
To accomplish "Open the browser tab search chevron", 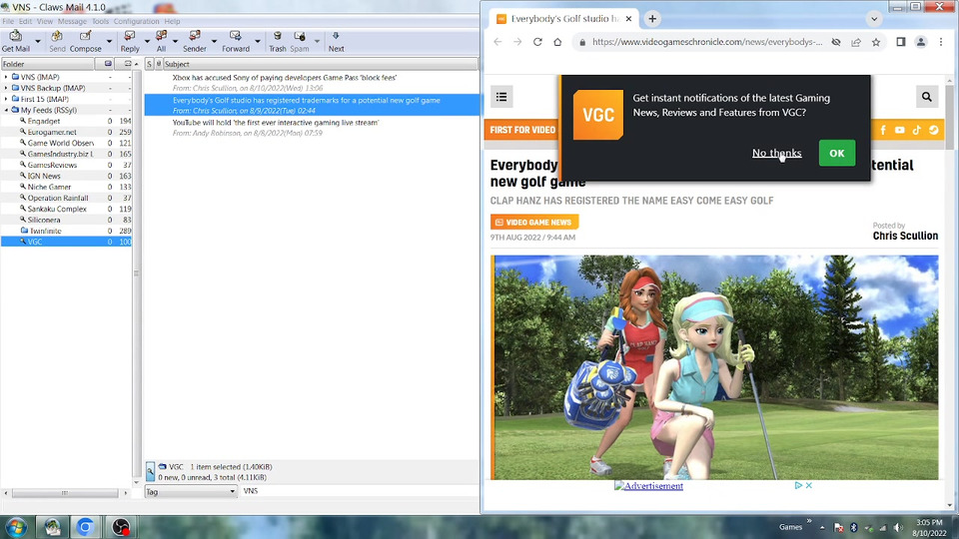I will [874, 19].
